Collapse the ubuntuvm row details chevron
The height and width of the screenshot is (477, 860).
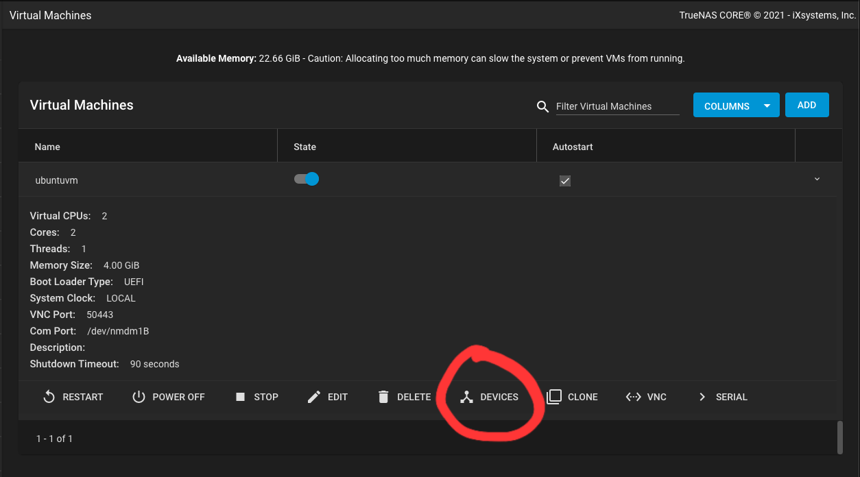(817, 180)
